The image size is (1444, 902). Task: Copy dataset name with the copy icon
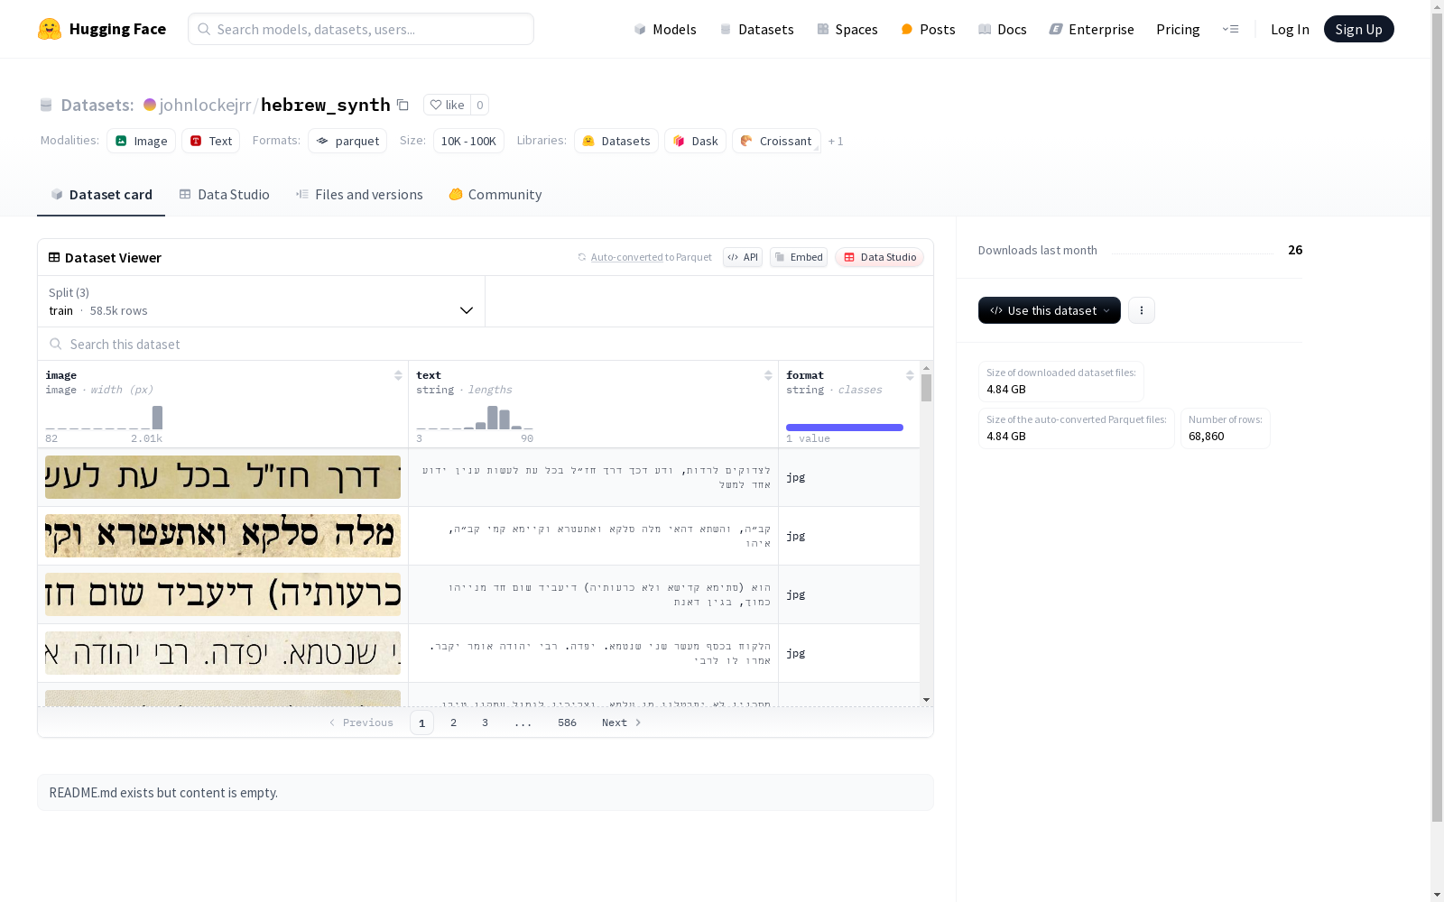[x=403, y=105]
